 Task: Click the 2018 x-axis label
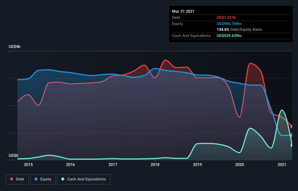point(155,164)
